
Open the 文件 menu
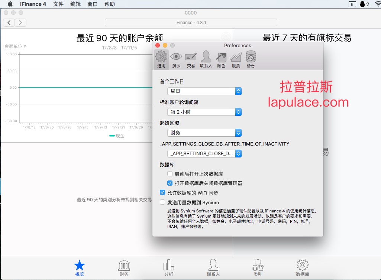tap(58, 4)
